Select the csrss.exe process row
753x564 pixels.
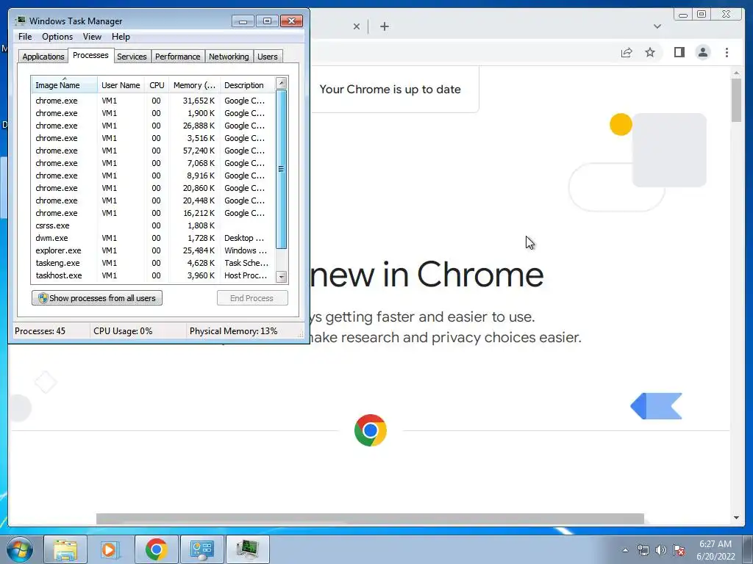(x=153, y=225)
